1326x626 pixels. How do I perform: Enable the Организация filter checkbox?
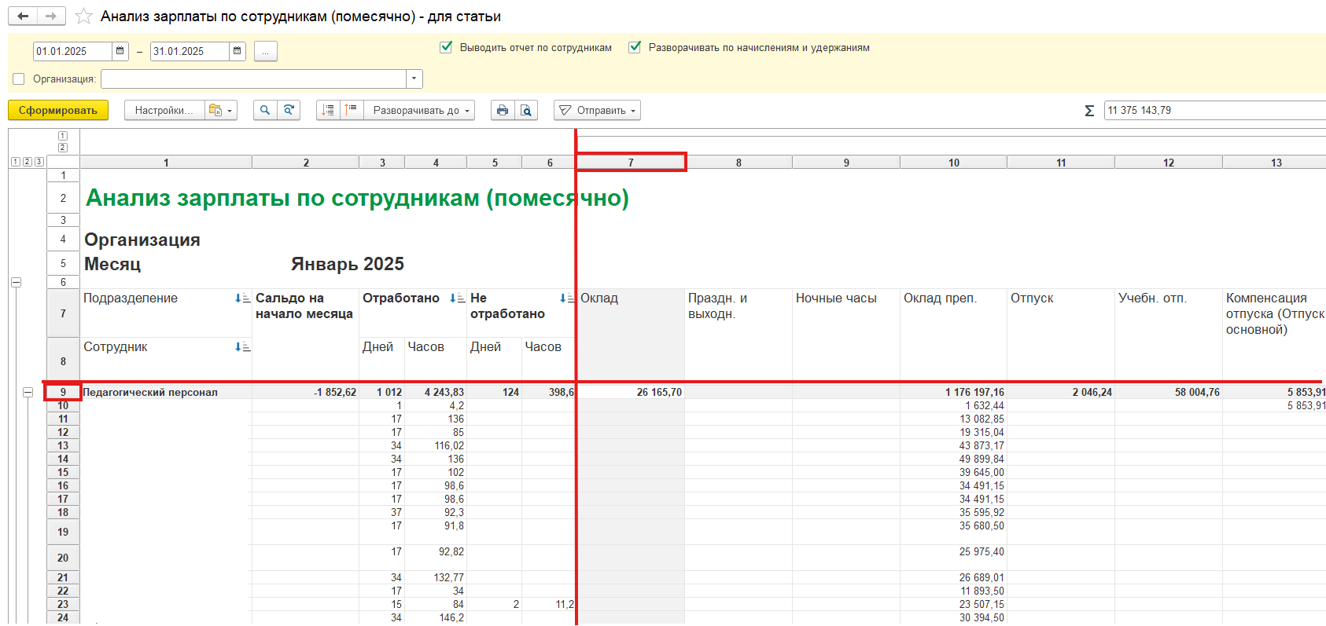19,79
